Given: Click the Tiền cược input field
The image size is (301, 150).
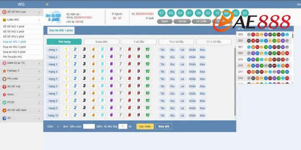Looking at the screenshot, I should (x=89, y=126).
